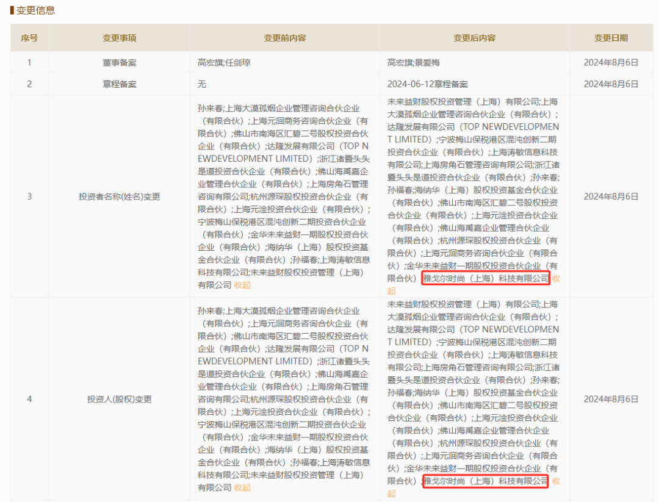Select the 章程备案 cell in row 2
This screenshot has height=502, width=659.
120,84
